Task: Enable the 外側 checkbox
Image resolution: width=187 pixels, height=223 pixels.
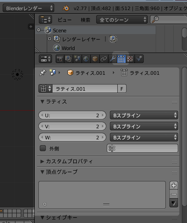Action: 43,148
